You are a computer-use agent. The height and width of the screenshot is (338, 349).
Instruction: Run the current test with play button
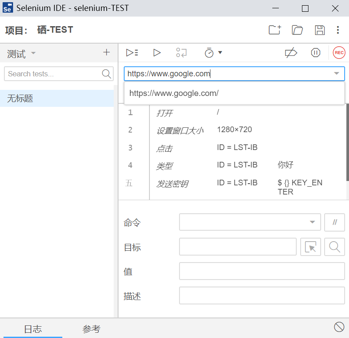coord(157,53)
